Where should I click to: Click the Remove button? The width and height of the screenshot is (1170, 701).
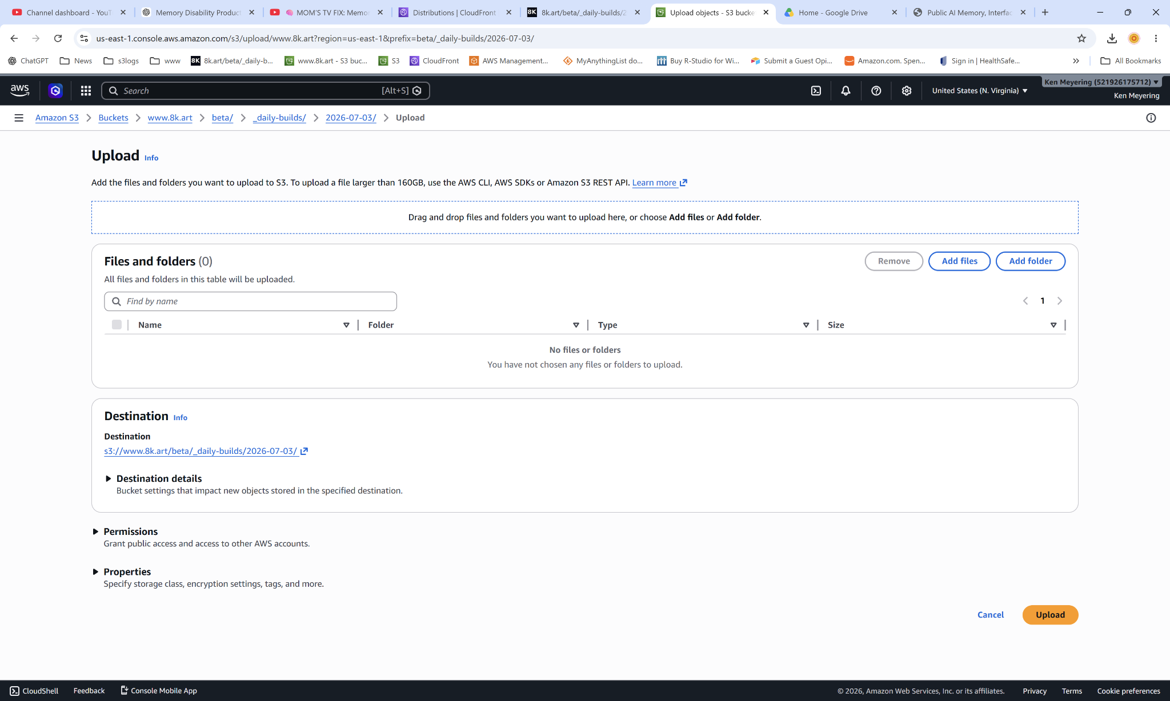pos(893,261)
